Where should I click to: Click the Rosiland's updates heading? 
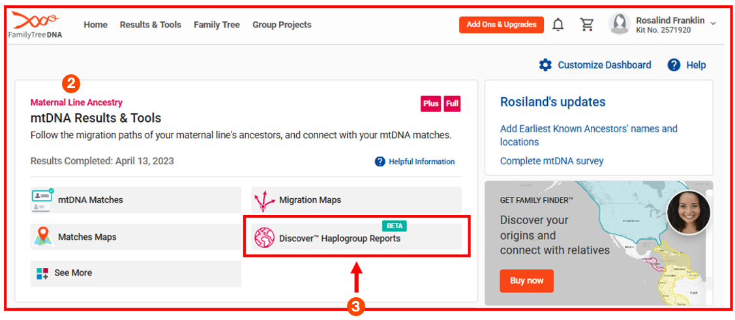[552, 102]
